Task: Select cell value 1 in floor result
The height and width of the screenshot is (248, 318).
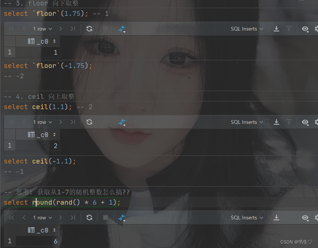Action: (x=38, y=52)
